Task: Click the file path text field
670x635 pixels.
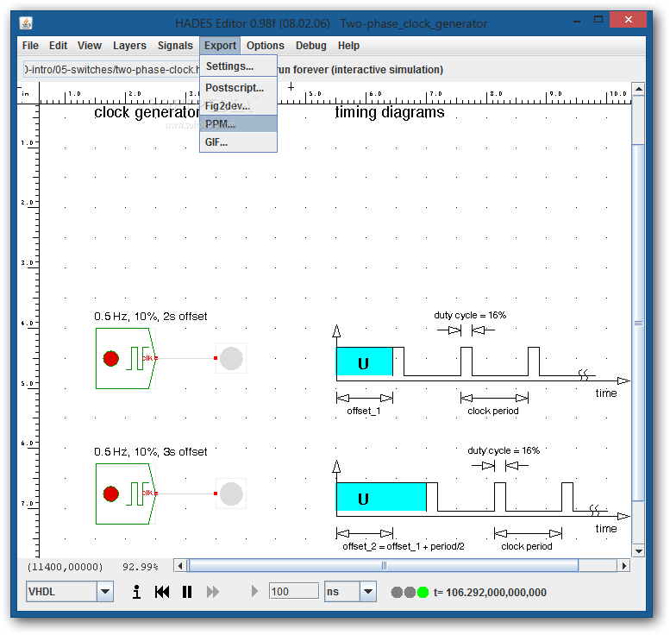Action: (x=111, y=70)
